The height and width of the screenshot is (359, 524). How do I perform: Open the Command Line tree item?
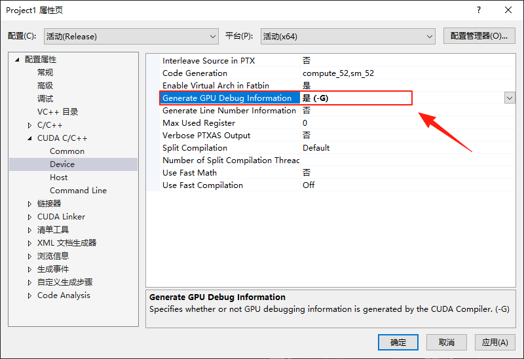pos(78,191)
